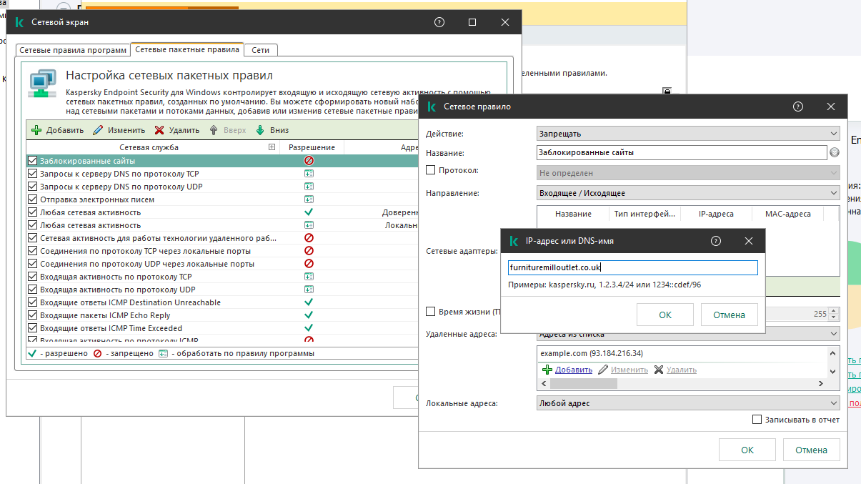
Task: Click the deny icon for Заблокированные сайты
Action: tap(309, 161)
